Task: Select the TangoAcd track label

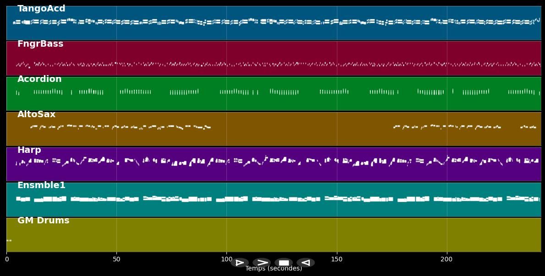Action: coord(41,9)
